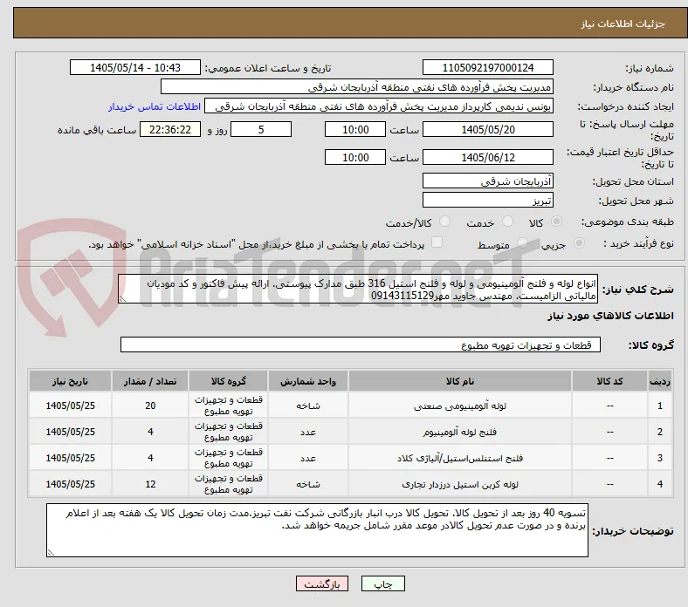This screenshot has height=607, width=688.
Task: Click the اطلاعات کالاهای مورد نیاز section title
Action: 610,316
